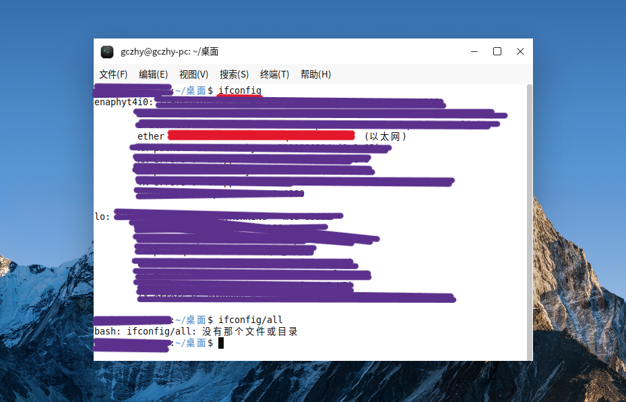Viewport: 626px width, 402px height.
Task: Click the typed ifconfig/all command
Action: pyautogui.click(x=251, y=319)
